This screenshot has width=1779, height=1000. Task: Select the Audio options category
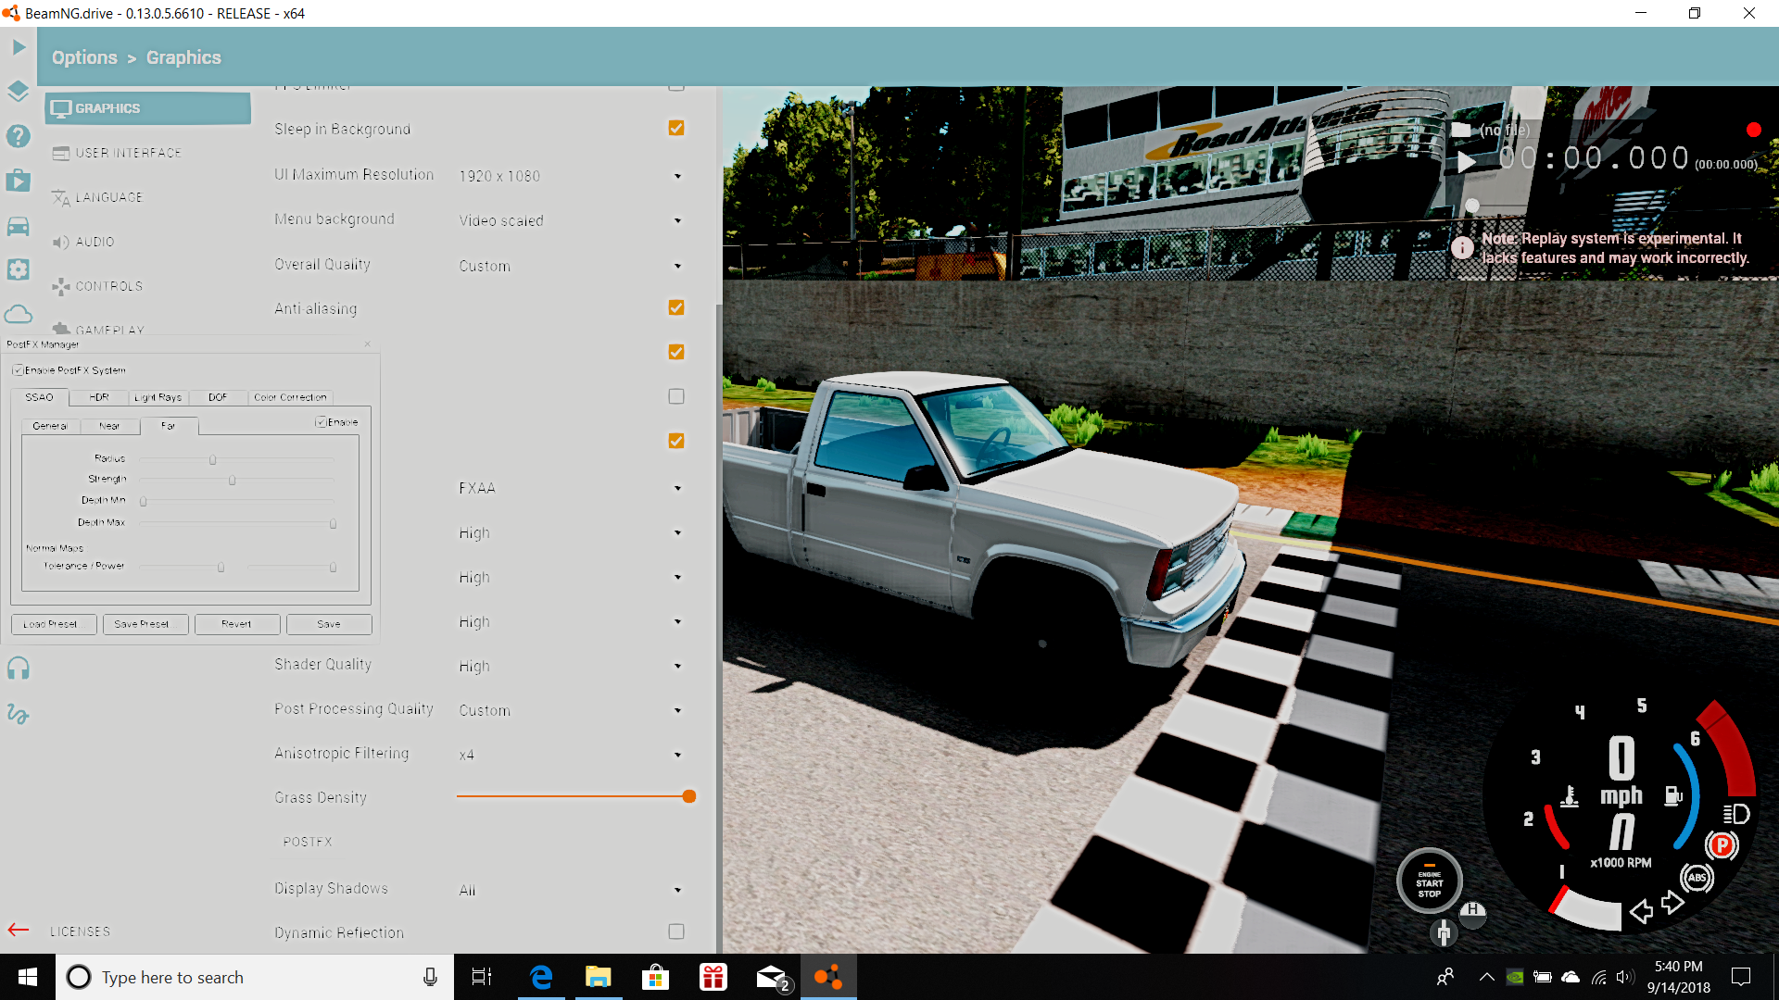[x=148, y=242]
